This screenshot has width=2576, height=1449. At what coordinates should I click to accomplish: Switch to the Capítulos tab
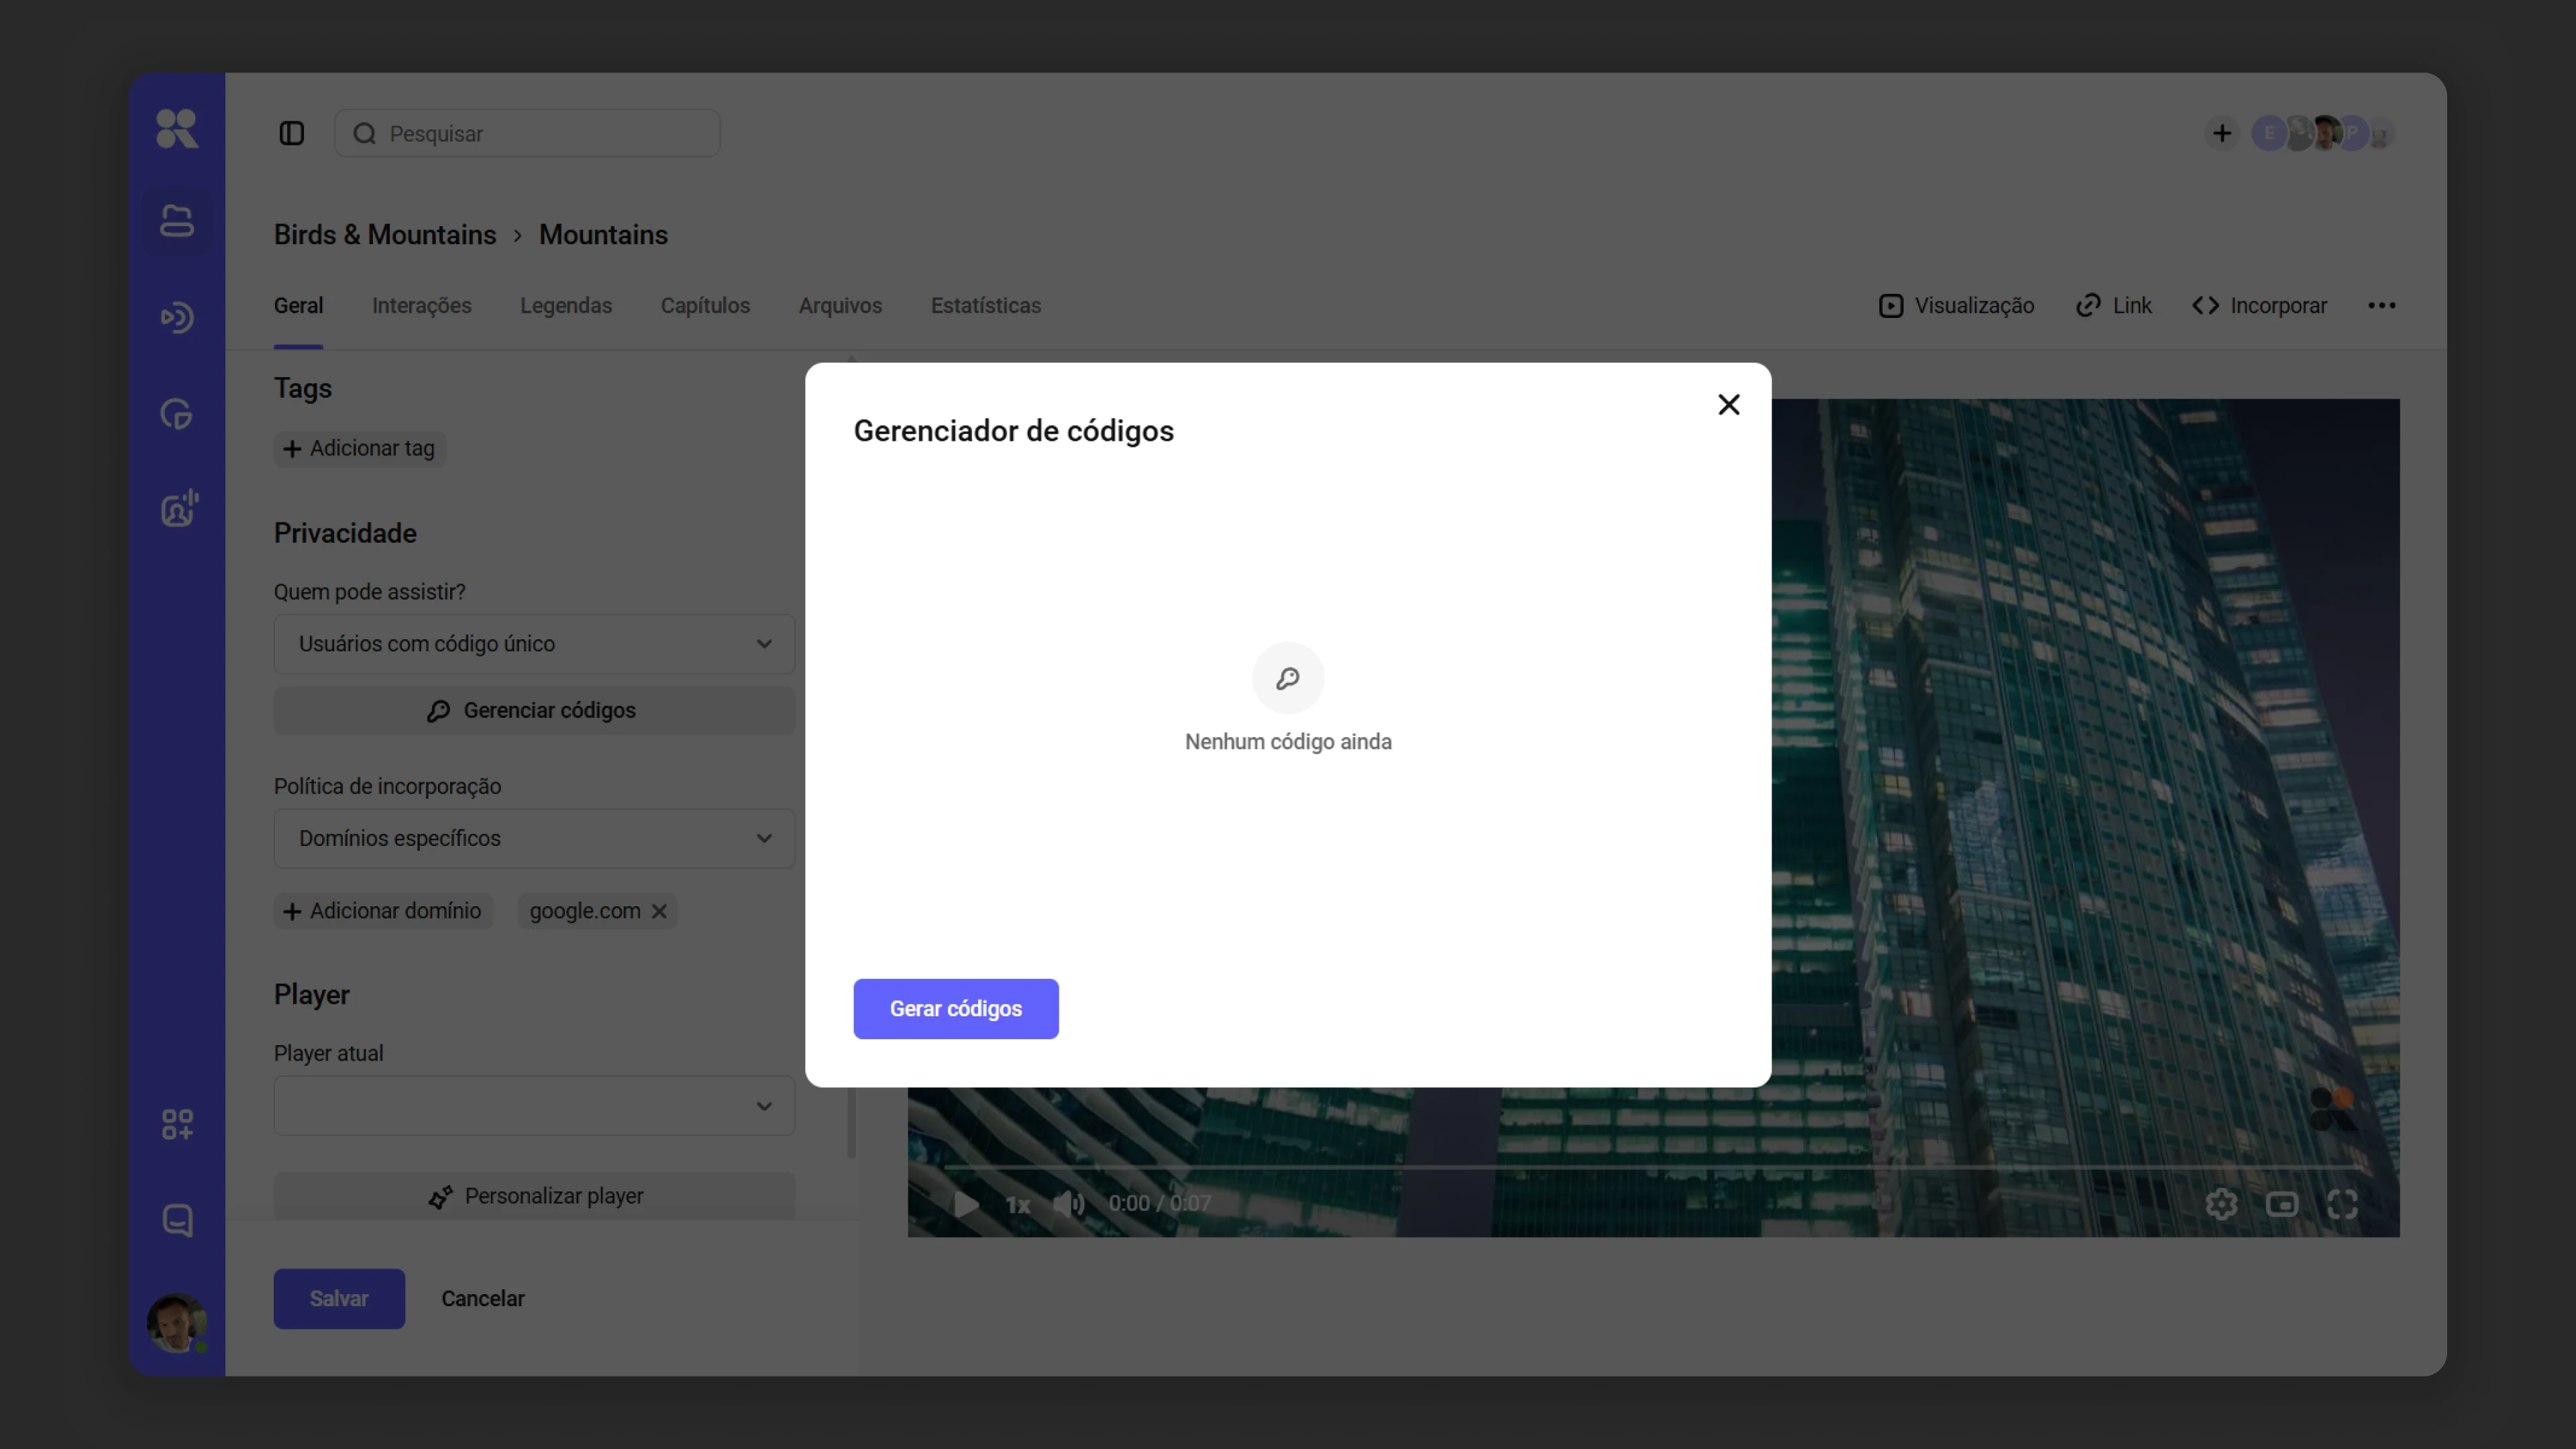tap(705, 306)
